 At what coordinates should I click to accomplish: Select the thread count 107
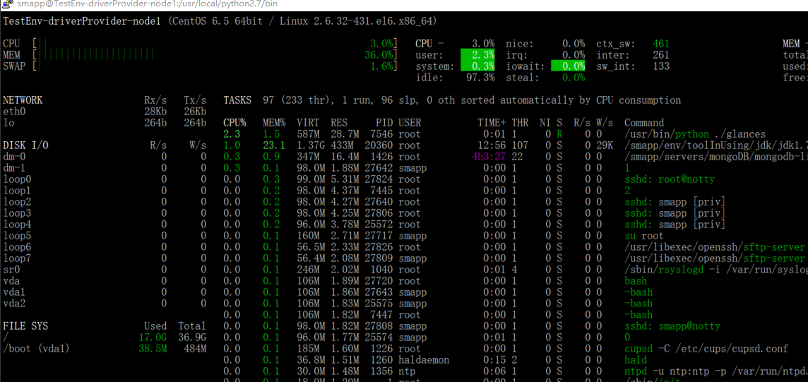(519, 145)
